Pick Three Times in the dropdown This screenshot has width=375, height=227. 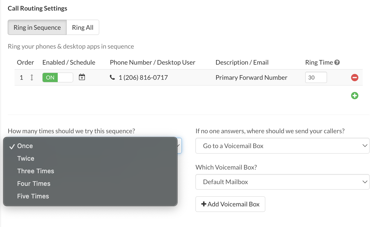point(90,171)
